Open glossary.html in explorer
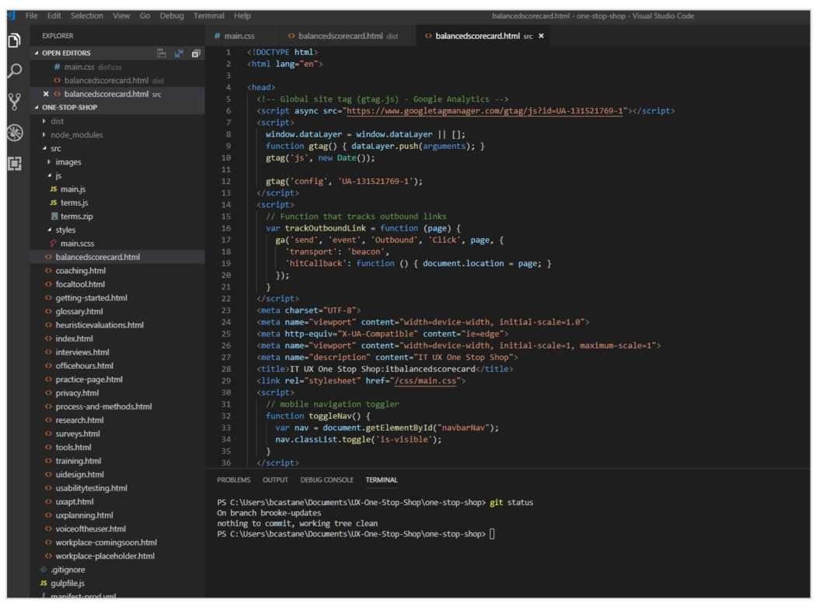The width and height of the screenshot is (816, 603). coord(117,311)
